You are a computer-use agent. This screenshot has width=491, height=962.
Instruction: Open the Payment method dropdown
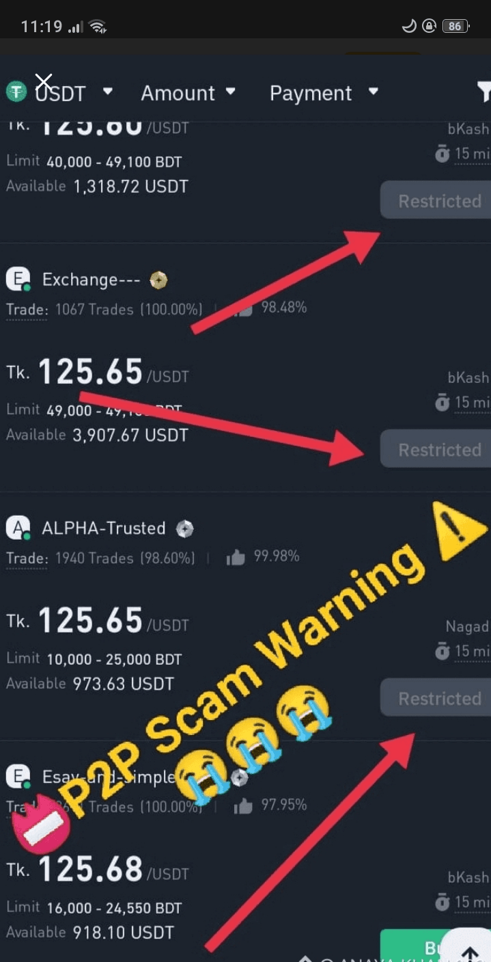[x=324, y=92]
